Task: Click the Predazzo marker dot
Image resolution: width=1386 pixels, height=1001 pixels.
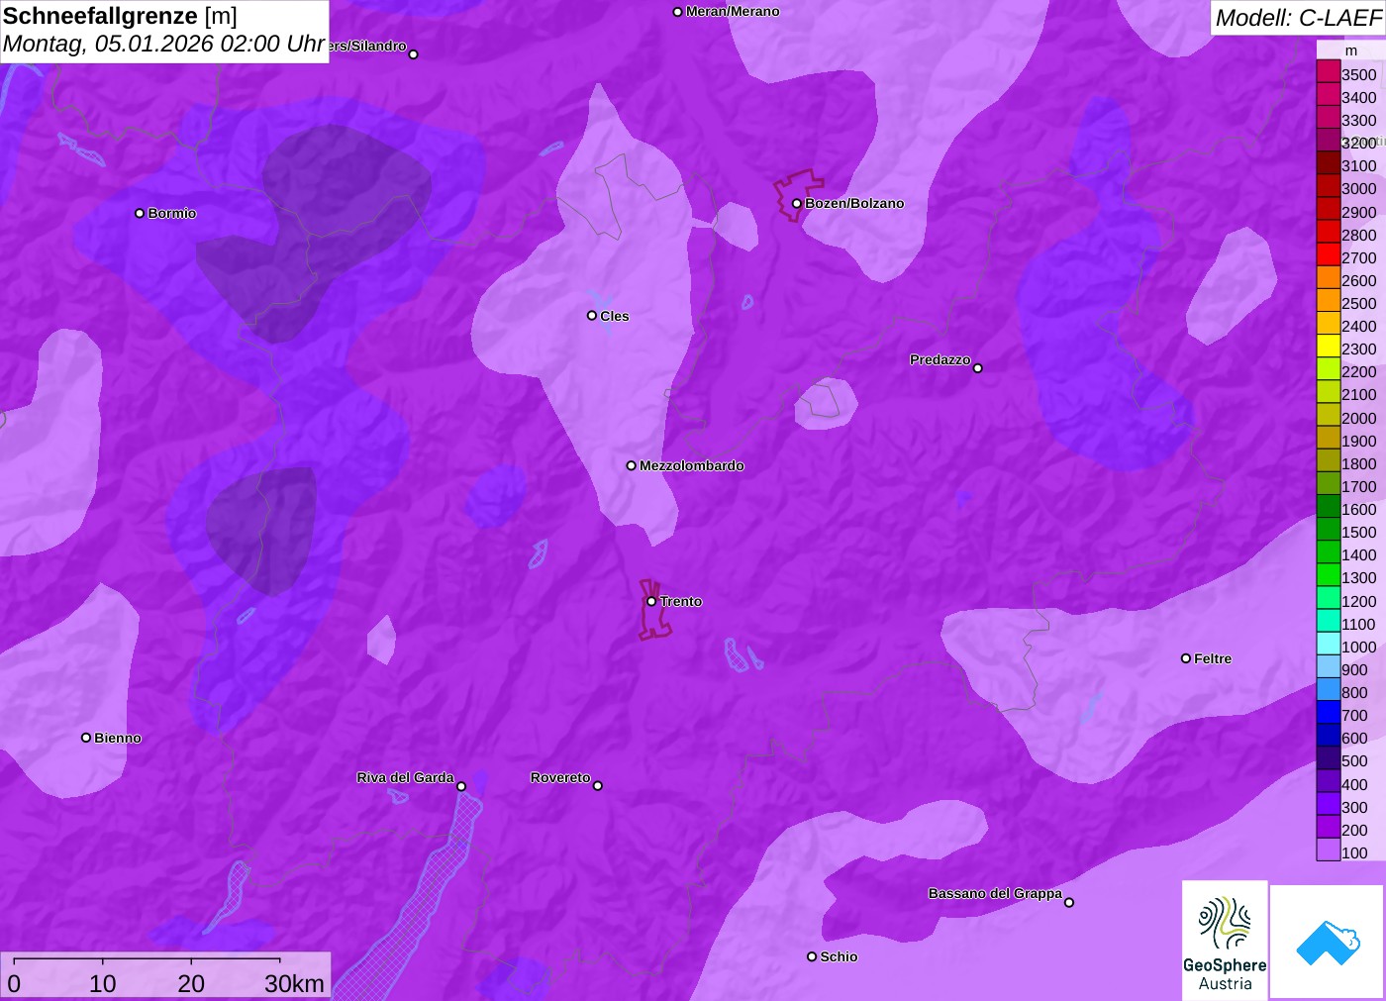Action: pos(978,368)
